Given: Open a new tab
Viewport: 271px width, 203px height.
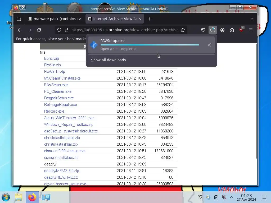Looking at the screenshot, I should coord(150,19).
